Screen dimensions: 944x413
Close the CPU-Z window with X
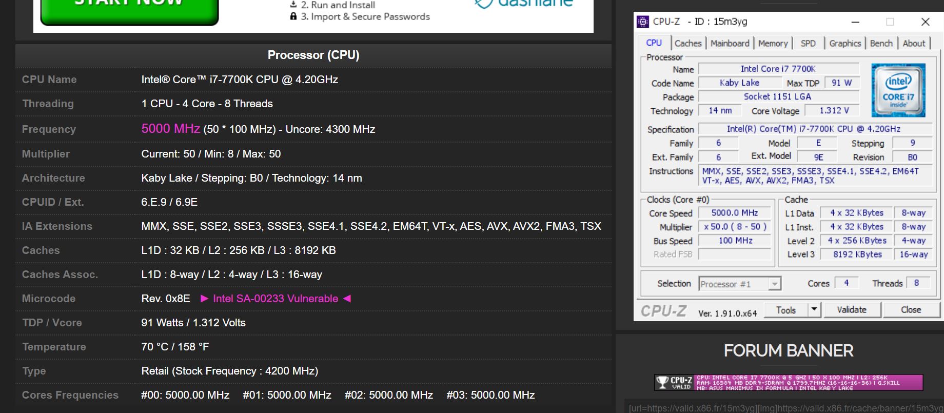(x=925, y=22)
